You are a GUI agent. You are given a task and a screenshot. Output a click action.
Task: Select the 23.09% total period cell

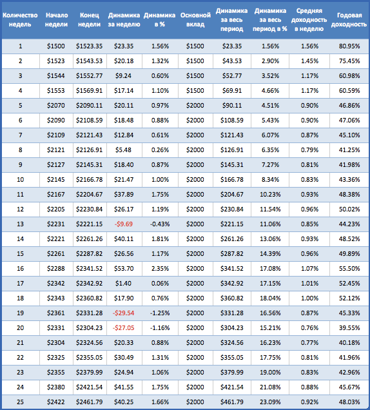point(270,402)
